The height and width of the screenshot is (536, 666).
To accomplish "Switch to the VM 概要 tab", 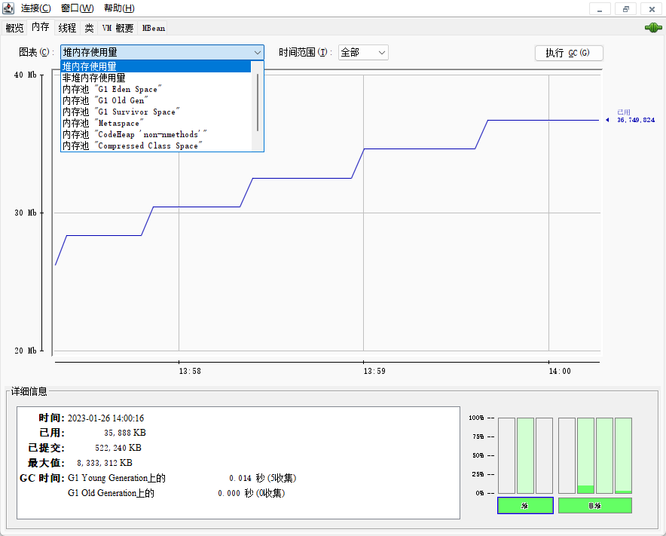I will pos(118,28).
